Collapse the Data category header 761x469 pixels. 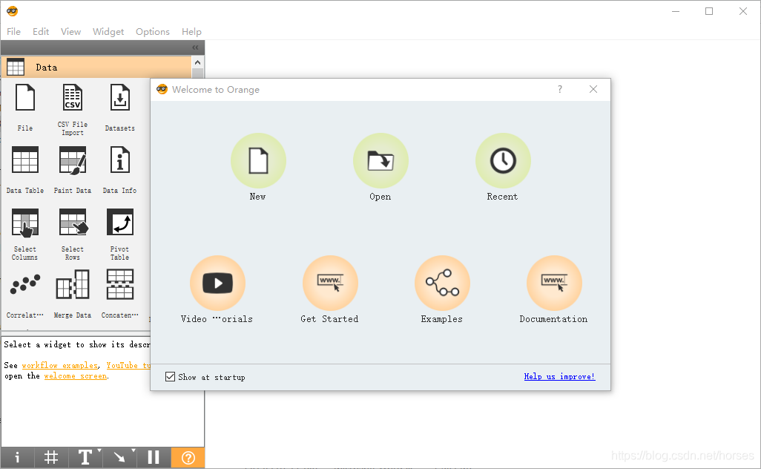pyautogui.click(x=96, y=67)
